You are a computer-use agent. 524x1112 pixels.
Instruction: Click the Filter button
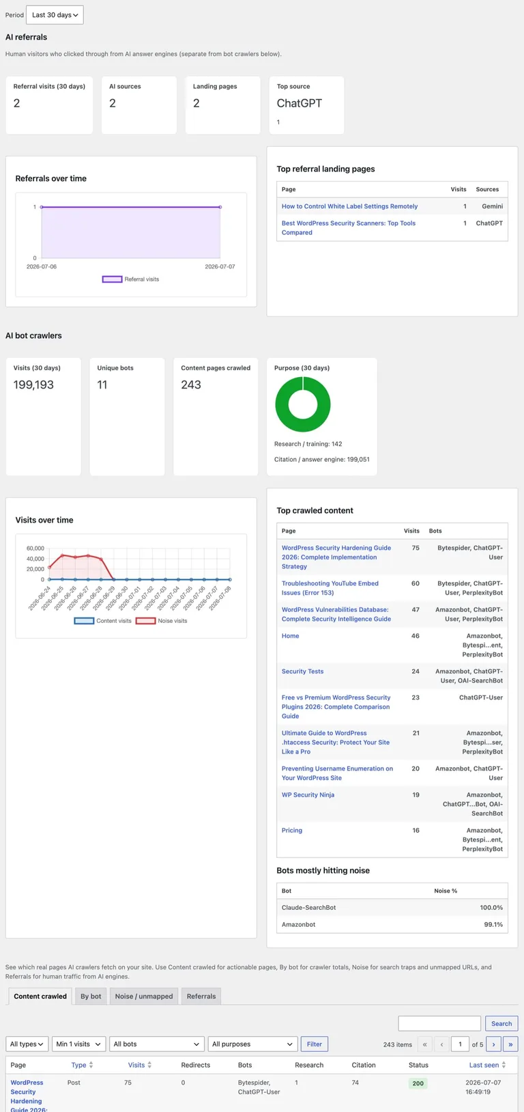tap(315, 1044)
